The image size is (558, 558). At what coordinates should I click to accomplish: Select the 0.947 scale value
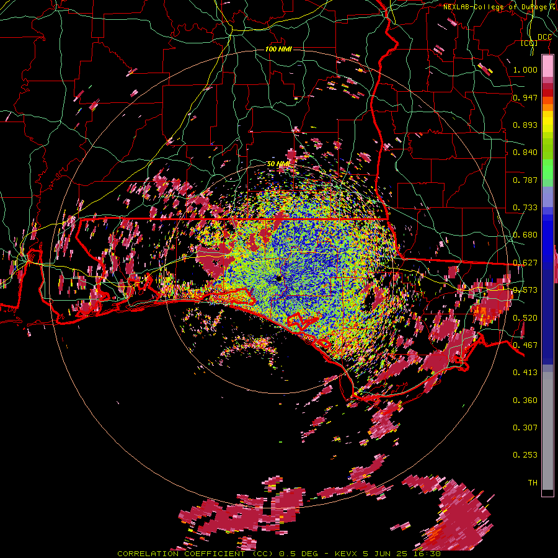coord(525,97)
